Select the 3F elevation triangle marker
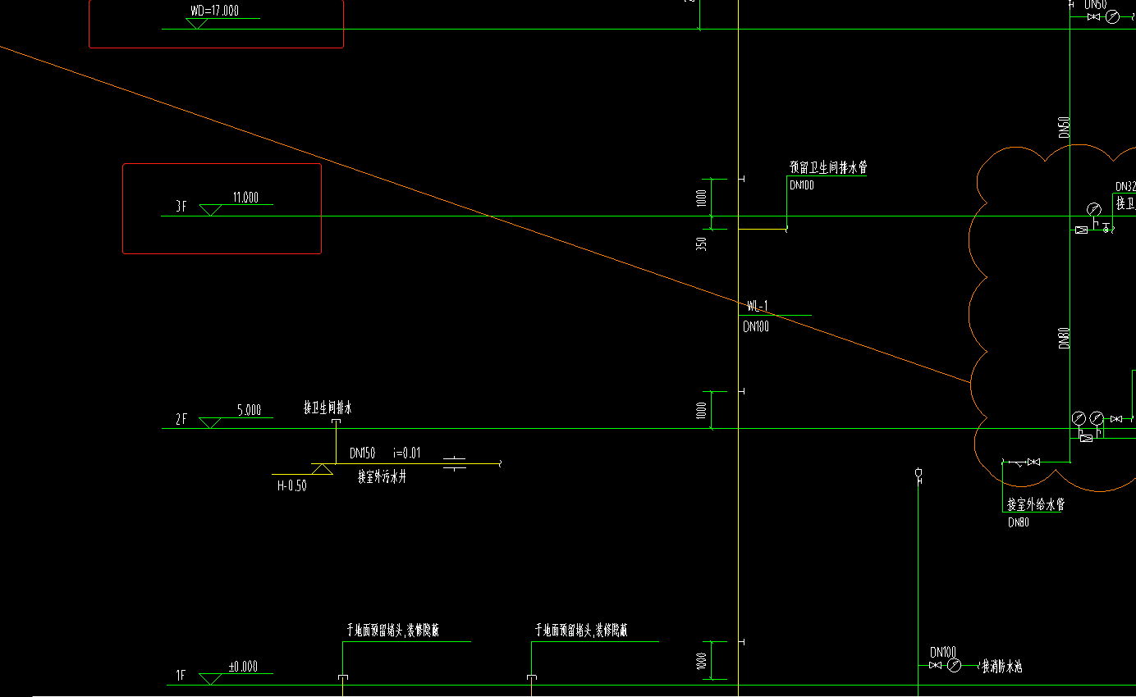The width and height of the screenshot is (1136, 697). coord(211,210)
